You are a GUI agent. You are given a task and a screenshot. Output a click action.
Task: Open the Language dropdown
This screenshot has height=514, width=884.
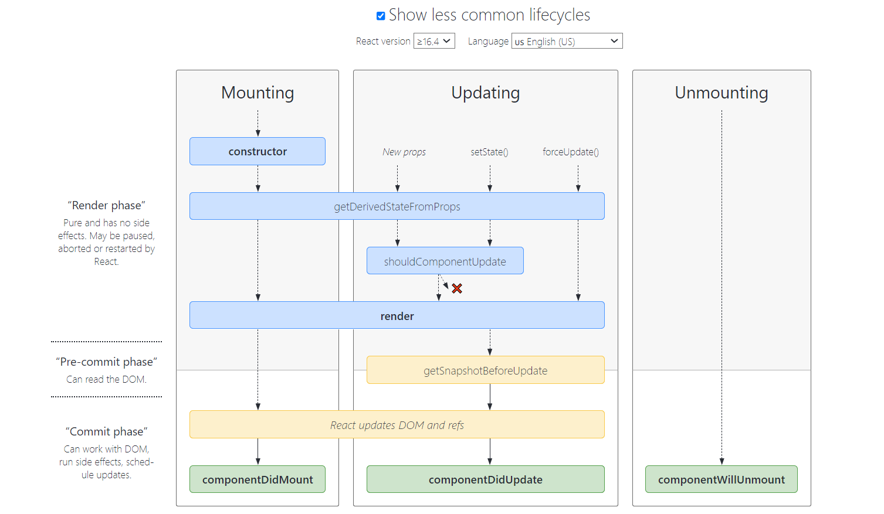coord(567,41)
